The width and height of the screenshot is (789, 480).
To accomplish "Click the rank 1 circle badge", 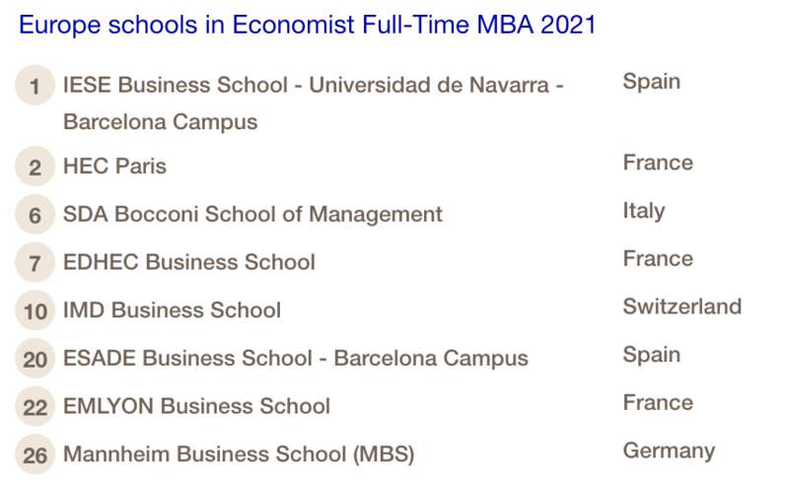I will click(x=35, y=85).
